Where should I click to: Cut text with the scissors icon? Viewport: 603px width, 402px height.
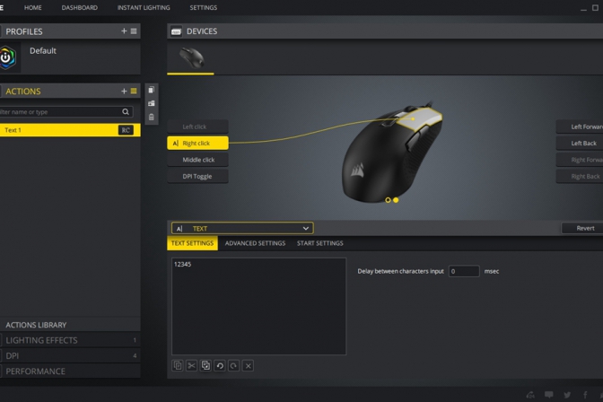coord(191,365)
